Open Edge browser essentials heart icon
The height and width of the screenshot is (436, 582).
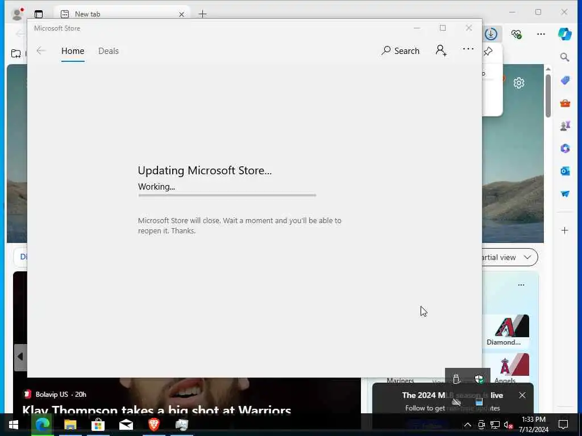[x=516, y=34]
